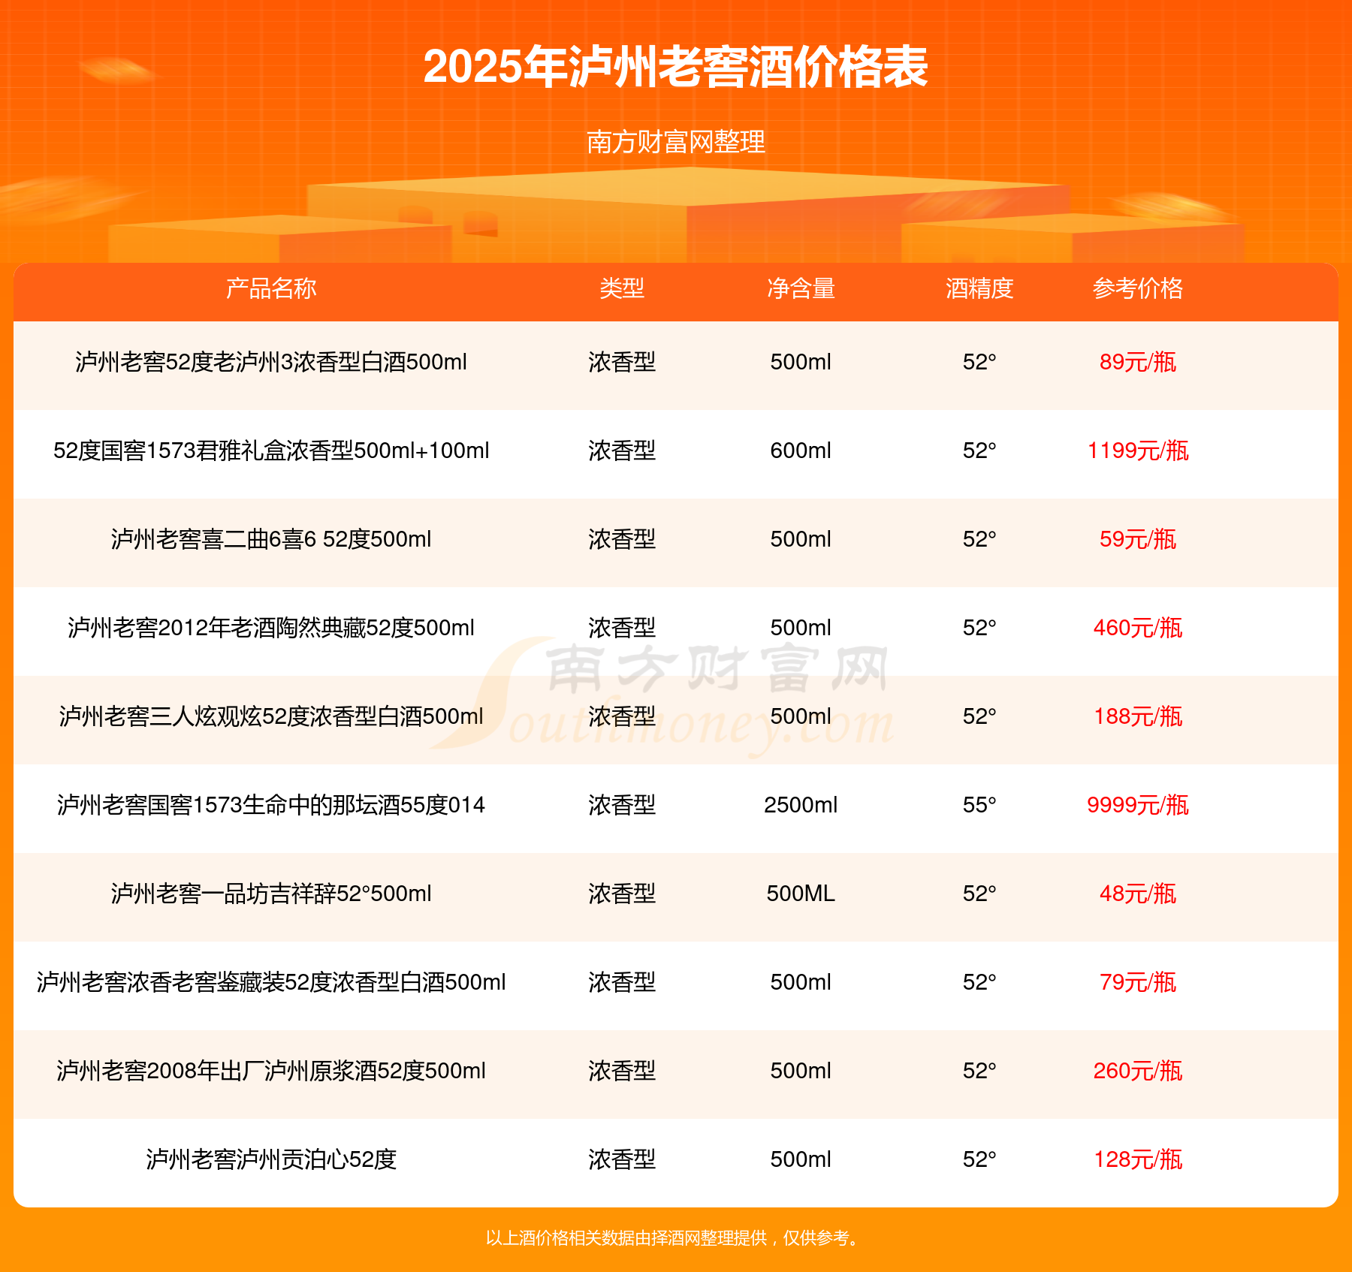The width and height of the screenshot is (1352, 1272).
Task: Select product 泸州老窖一品坊吉祥辞52°500ml
Action: coord(271,894)
